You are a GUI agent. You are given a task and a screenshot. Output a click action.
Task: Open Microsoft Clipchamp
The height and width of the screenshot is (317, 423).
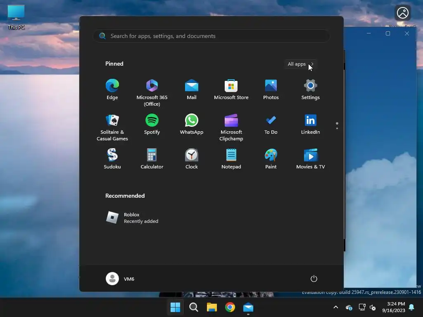pos(231,127)
